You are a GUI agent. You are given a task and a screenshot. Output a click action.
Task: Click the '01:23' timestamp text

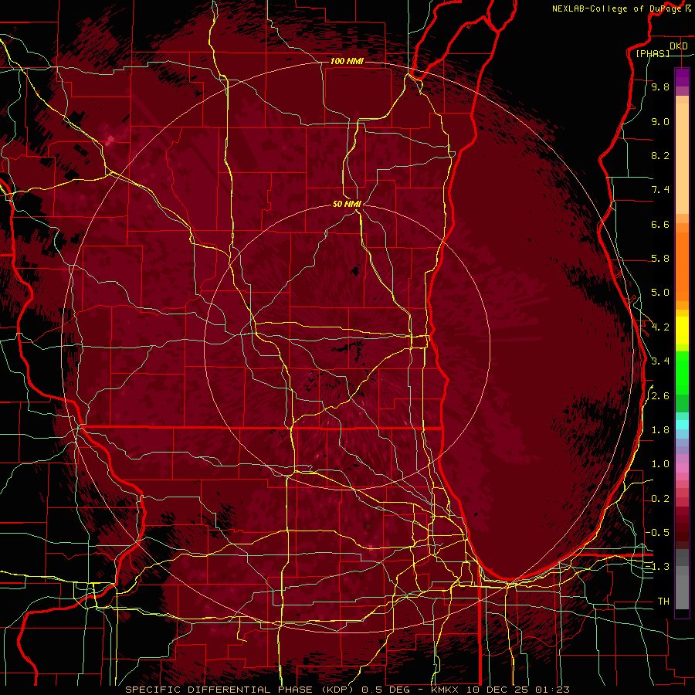click(x=552, y=690)
